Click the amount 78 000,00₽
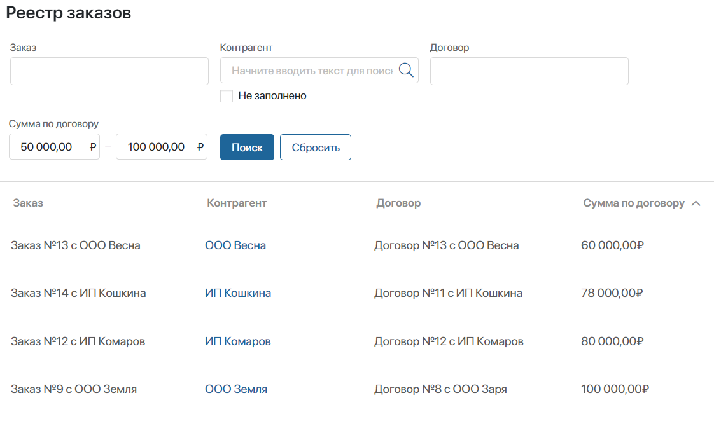 coord(612,293)
